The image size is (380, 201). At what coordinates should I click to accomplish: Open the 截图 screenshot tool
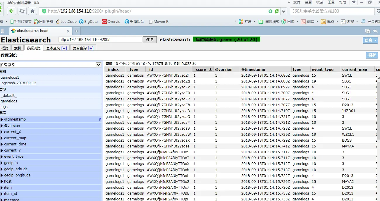click(x=329, y=22)
